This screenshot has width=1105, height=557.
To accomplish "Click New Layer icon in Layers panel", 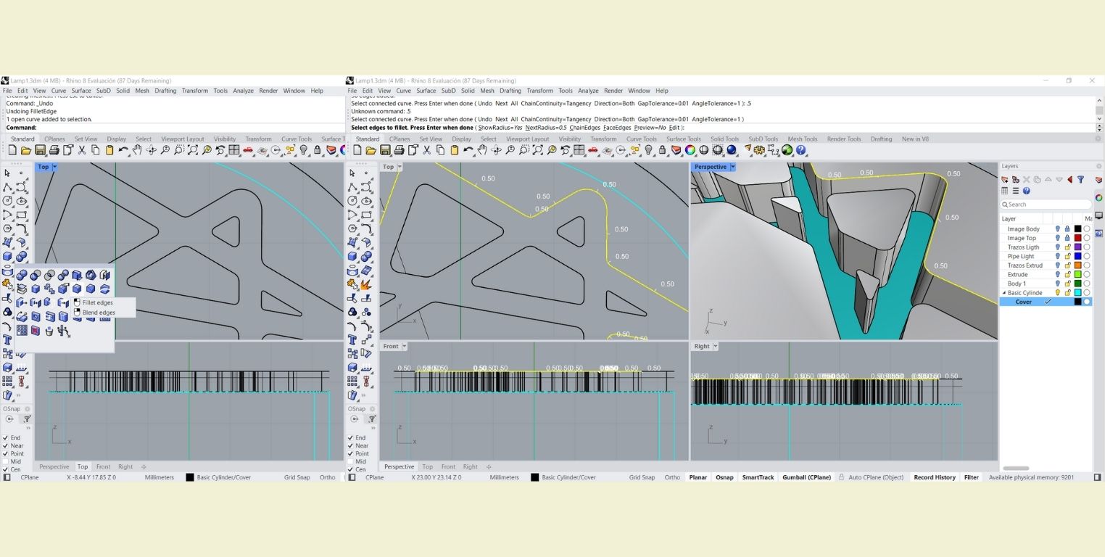I will [1004, 179].
